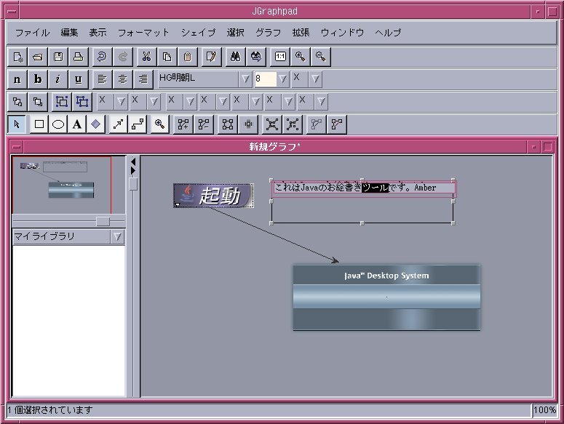564x424 pixels.
Task: Activate the ellipse shape tool
Action: [x=58, y=124]
